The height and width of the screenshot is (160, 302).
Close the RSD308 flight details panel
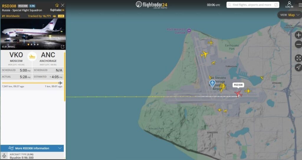(63, 5)
